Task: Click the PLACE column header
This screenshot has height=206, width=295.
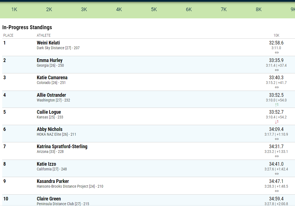Action: pyautogui.click(x=8, y=35)
